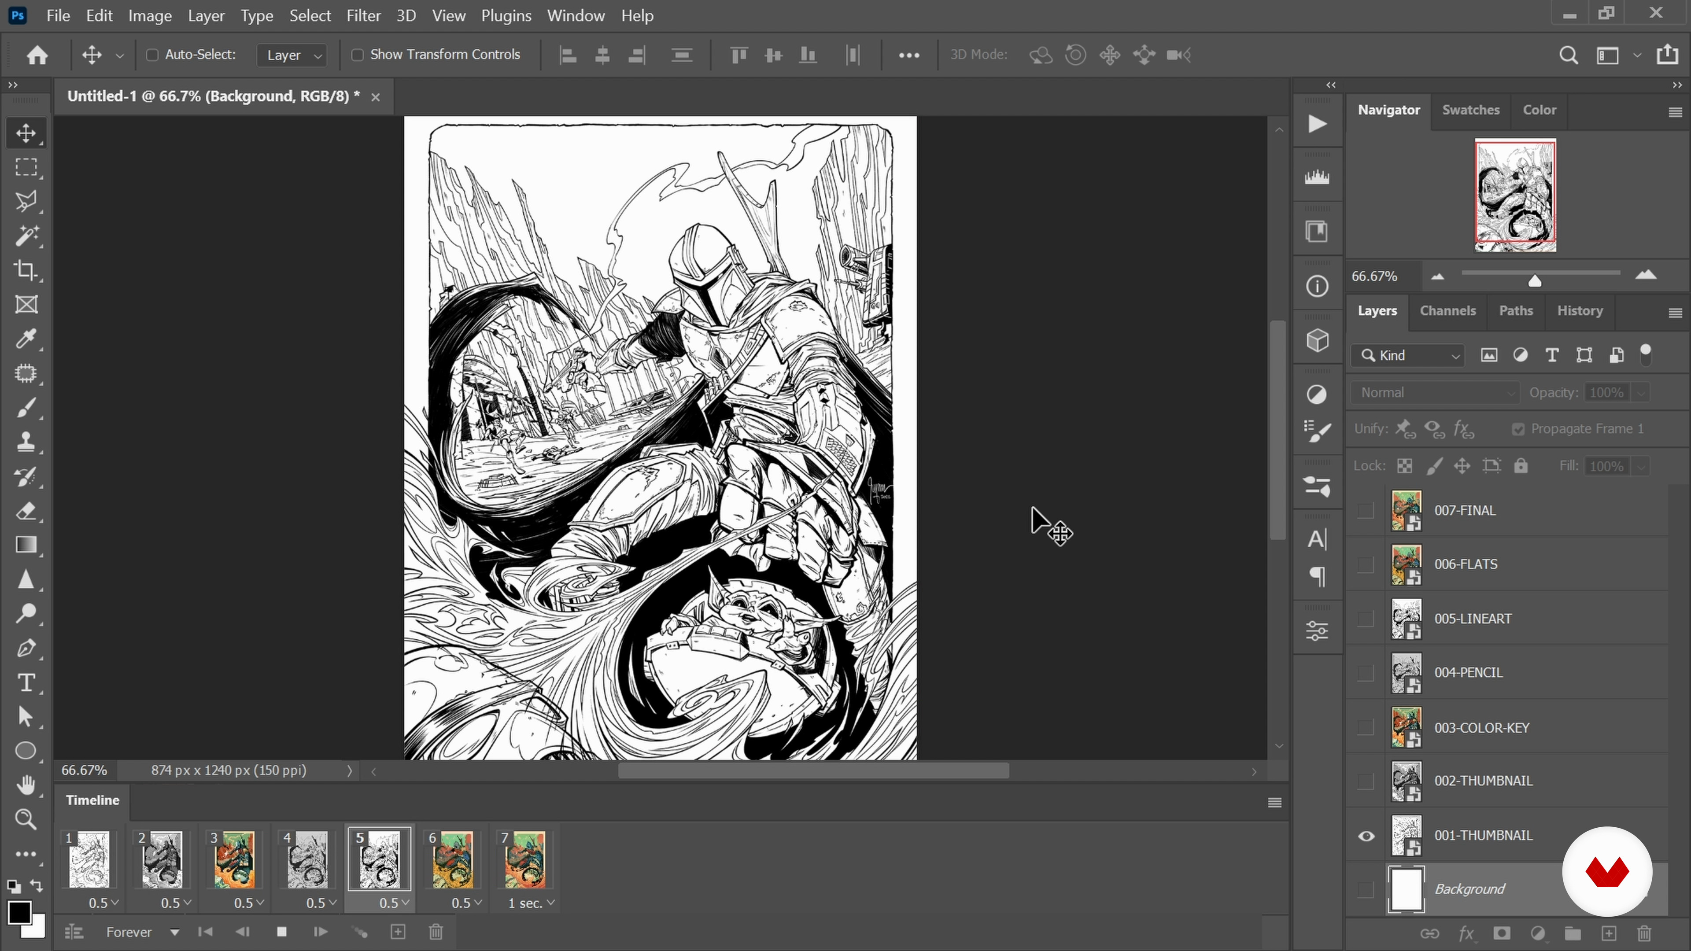Click the Share icon in options bar

pos(1667,55)
